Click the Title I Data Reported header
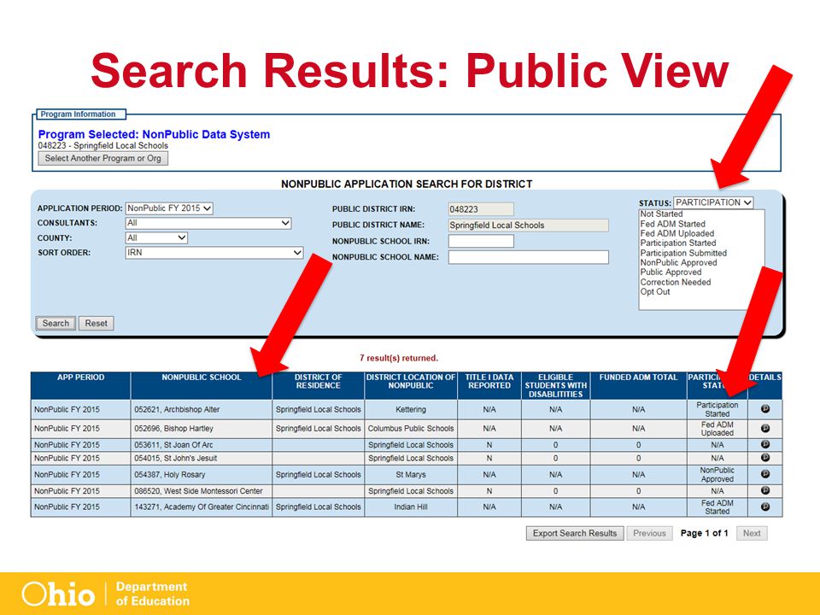Viewport: 820px width, 615px height. click(489, 385)
